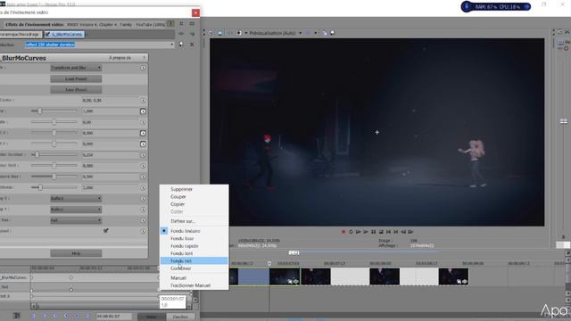Image resolution: width=571 pixels, height=321 pixels.
Task: Stop the preview playback
Action: 381,232
